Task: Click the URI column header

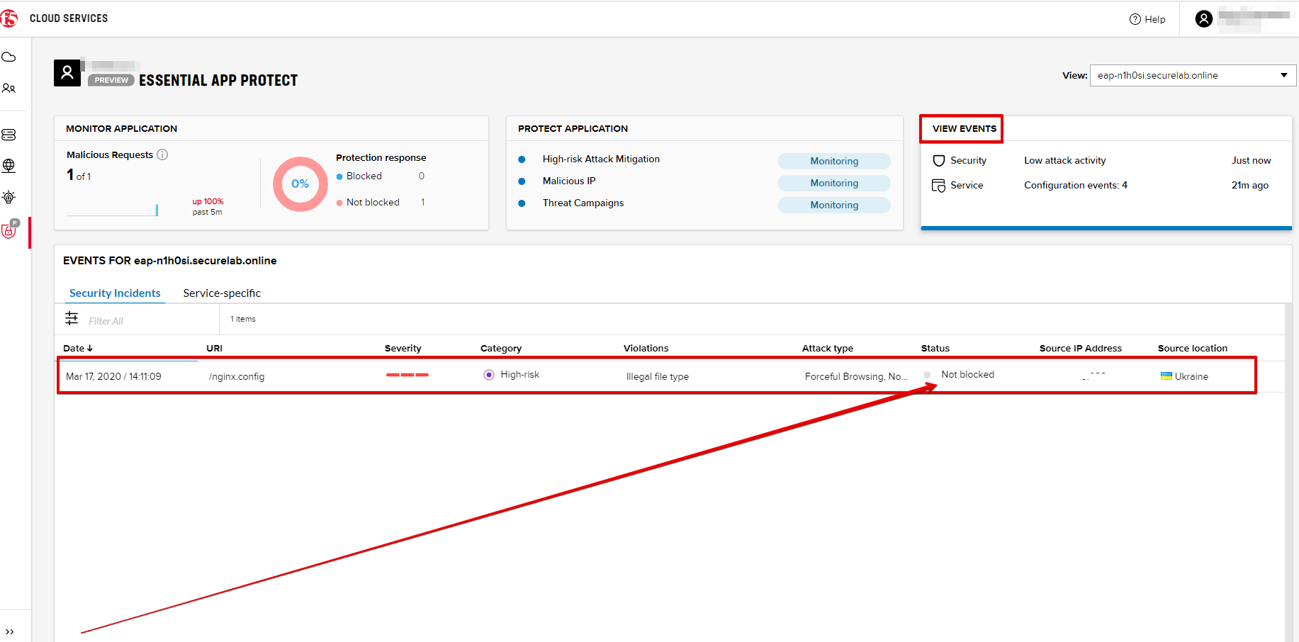Action: click(x=215, y=349)
